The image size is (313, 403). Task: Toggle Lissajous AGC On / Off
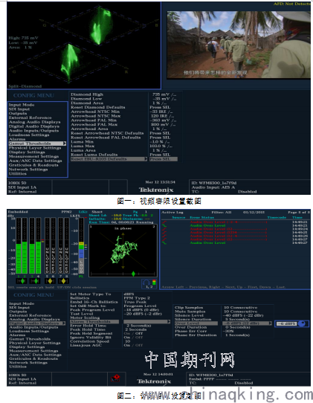click(x=133, y=345)
